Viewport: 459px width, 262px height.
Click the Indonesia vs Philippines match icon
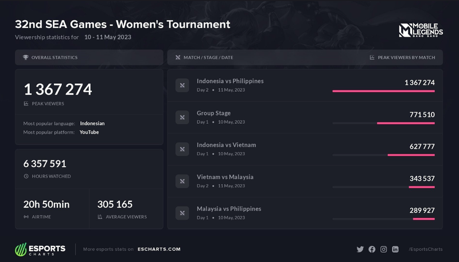(182, 85)
